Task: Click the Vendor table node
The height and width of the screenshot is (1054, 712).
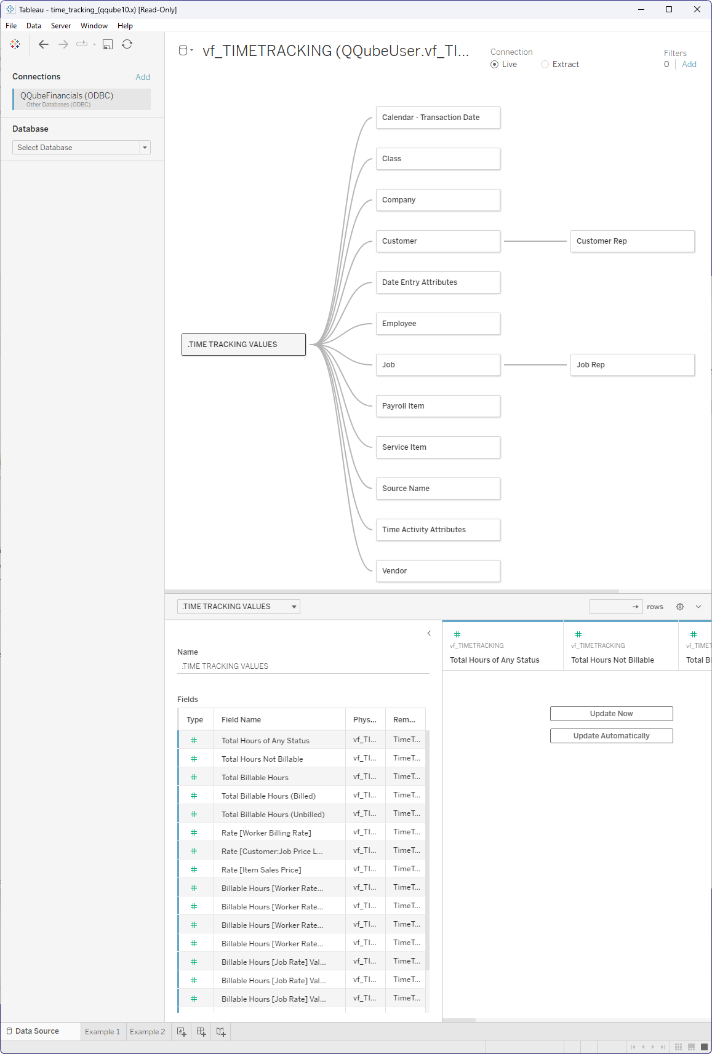Action: [438, 571]
